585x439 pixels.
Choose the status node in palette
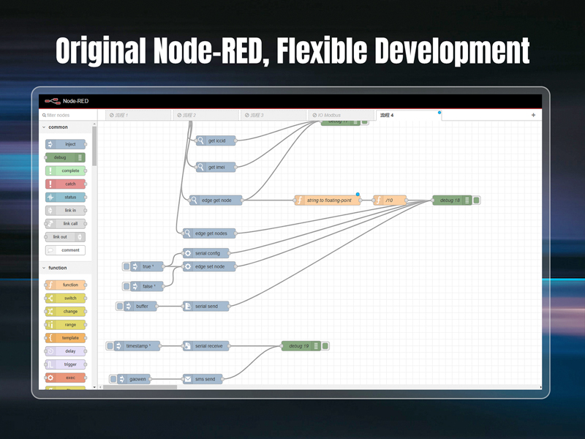66,197
